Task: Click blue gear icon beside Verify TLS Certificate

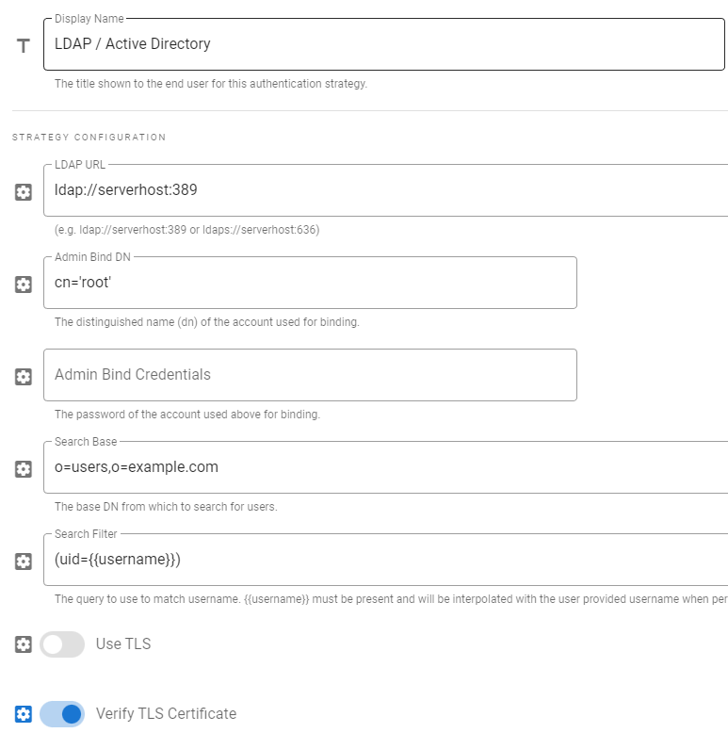Action: [x=24, y=714]
